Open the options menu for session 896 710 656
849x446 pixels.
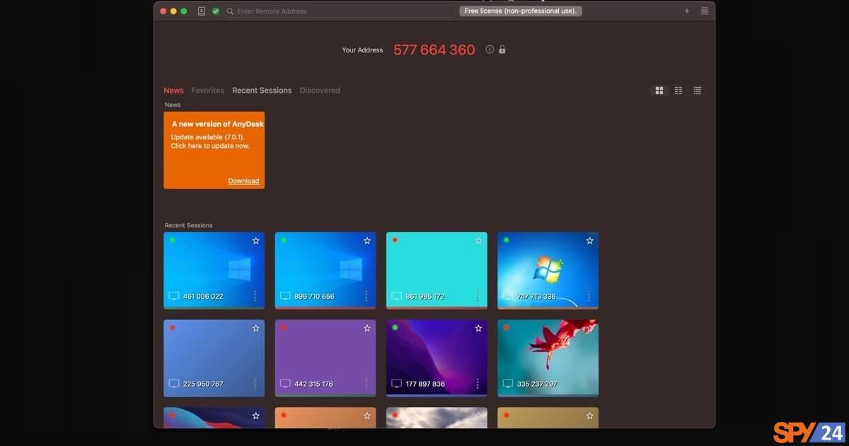(366, 296)
